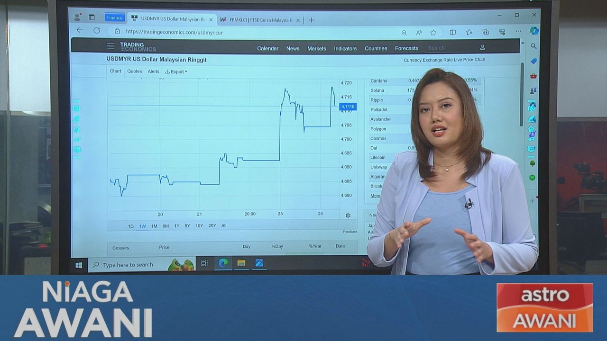Launch the Copilot icon
The height and width of the screenshot is (341, 607).
pyautogui.click(x=534, y=31)
